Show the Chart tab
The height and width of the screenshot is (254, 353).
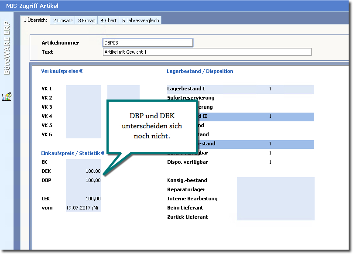[109, 21]
